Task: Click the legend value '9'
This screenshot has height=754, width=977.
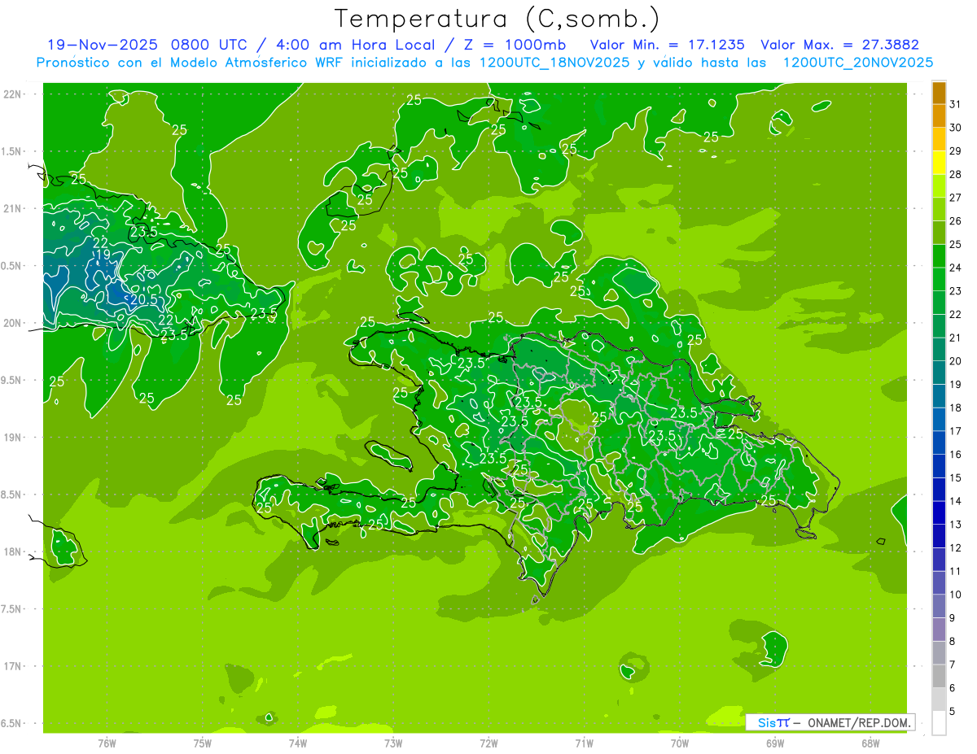Action: [953, 618]
